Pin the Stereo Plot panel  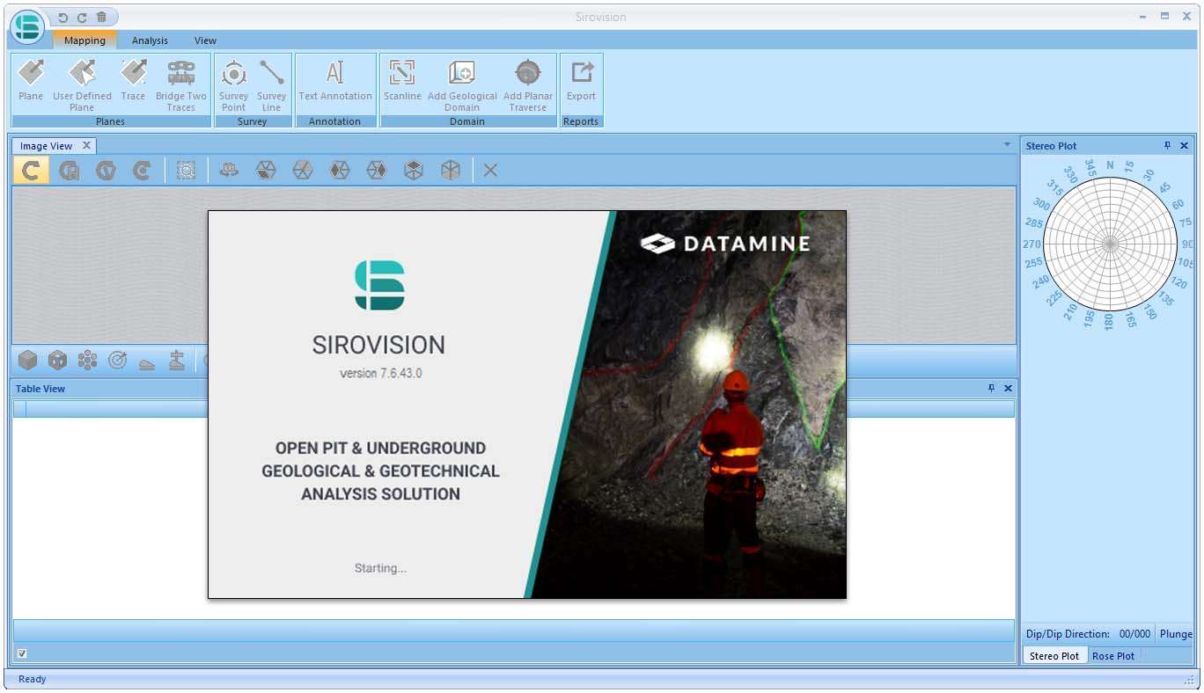(1168, 146)
